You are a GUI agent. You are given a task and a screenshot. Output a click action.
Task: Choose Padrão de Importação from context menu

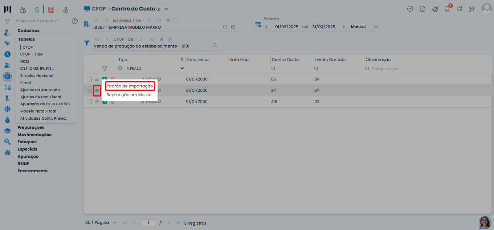tap(130, 86)
